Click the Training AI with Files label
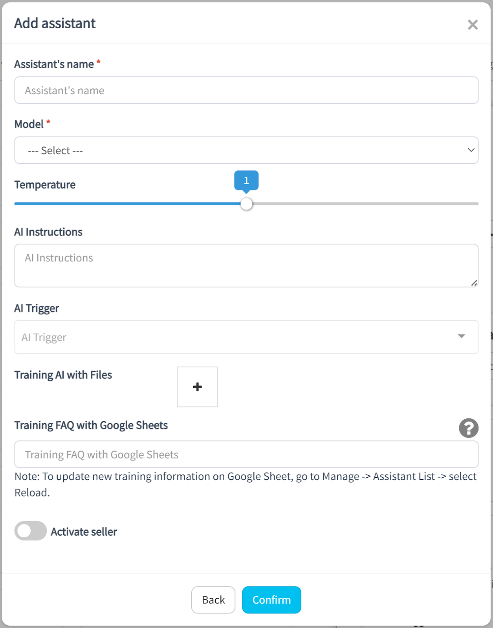Image resolution: width=493 pixels, height=628 pixels. (x=63, y=375)
